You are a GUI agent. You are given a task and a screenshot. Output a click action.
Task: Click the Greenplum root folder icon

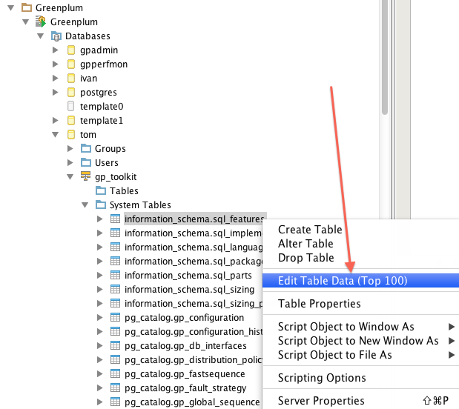(27, 7)
